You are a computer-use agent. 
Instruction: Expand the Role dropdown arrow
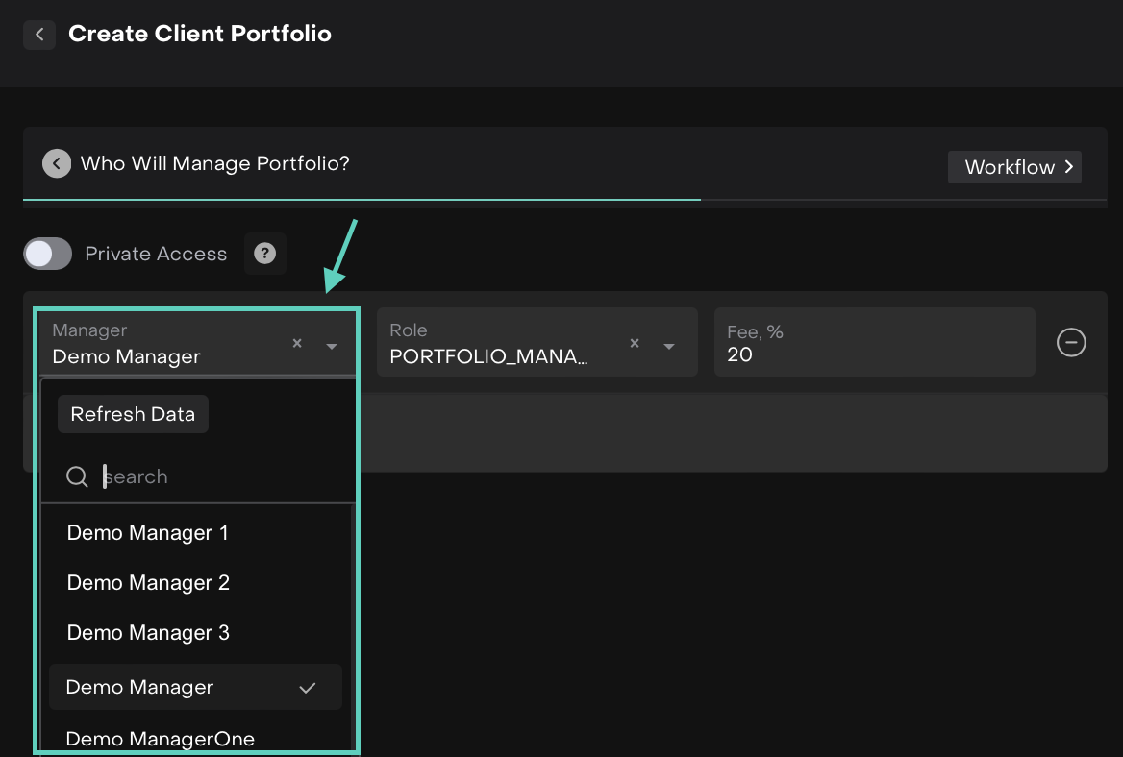click(x=669, y=346)
